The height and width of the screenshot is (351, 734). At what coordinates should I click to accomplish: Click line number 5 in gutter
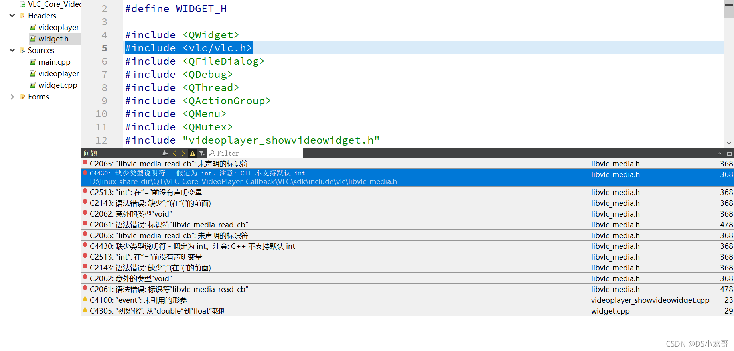[105, 48]
